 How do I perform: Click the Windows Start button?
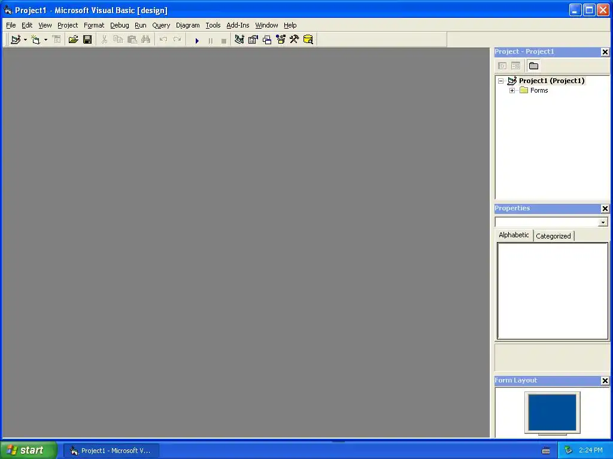28,451
